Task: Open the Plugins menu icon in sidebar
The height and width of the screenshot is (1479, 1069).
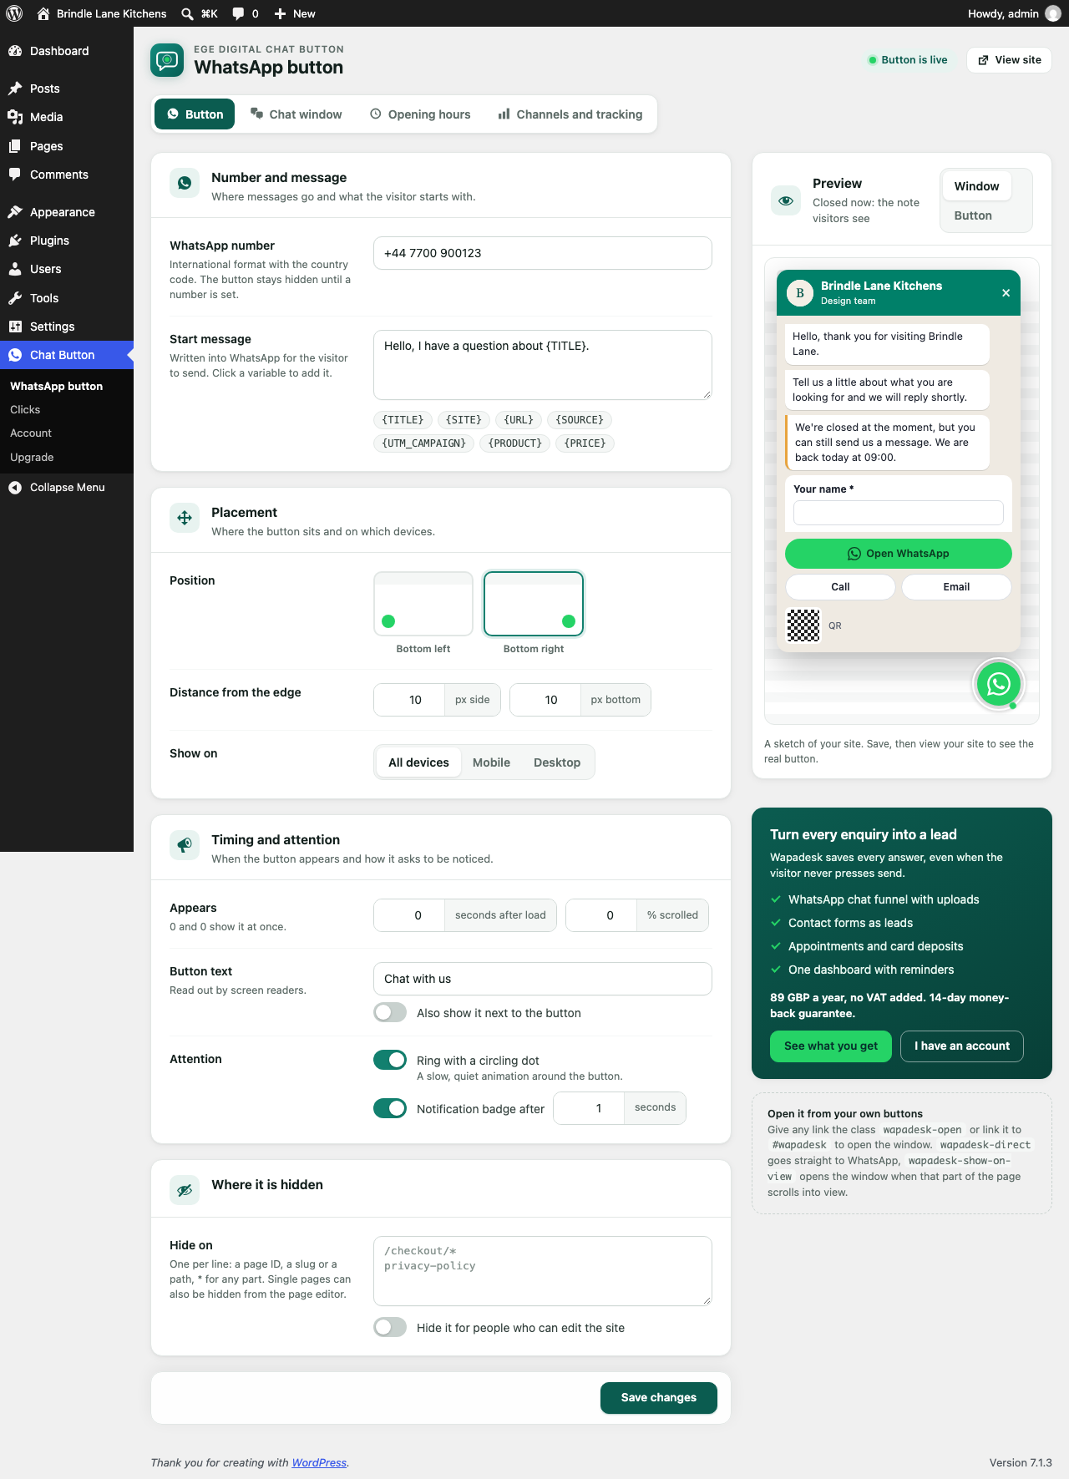Action: point(15,241)
